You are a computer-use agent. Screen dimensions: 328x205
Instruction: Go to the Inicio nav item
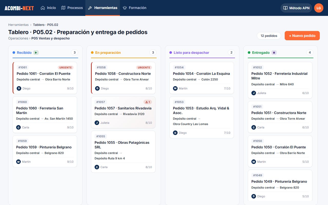(x=48, y=8)
